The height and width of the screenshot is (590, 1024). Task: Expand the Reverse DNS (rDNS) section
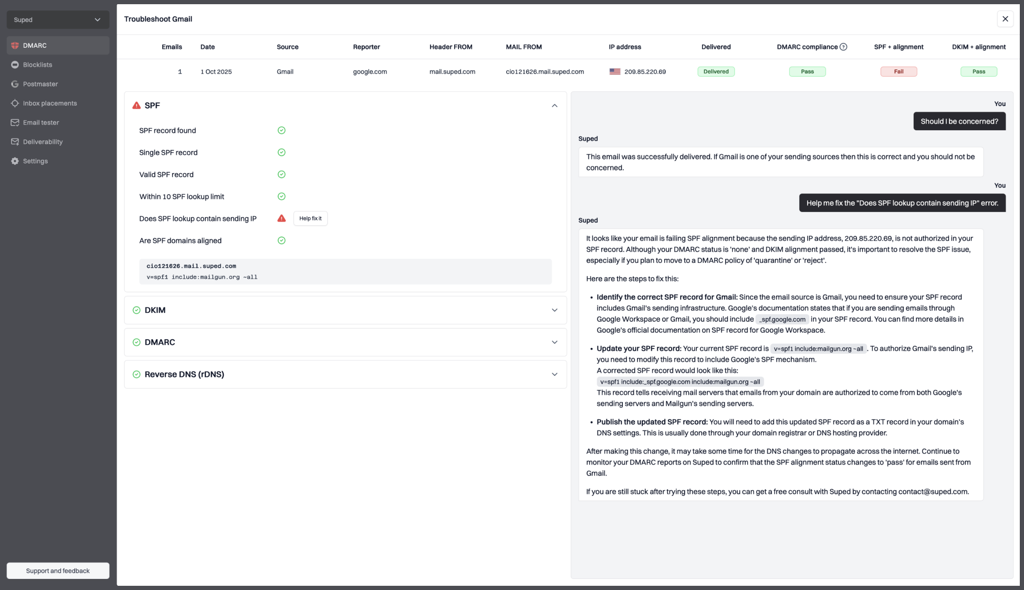coord(555,374)
